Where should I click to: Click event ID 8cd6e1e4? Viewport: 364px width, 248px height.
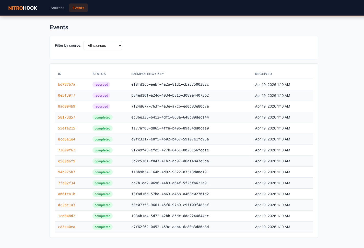tap(66, 139)
